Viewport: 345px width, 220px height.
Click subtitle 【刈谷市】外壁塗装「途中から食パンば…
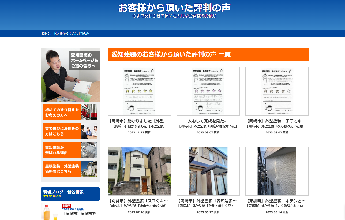139,206
